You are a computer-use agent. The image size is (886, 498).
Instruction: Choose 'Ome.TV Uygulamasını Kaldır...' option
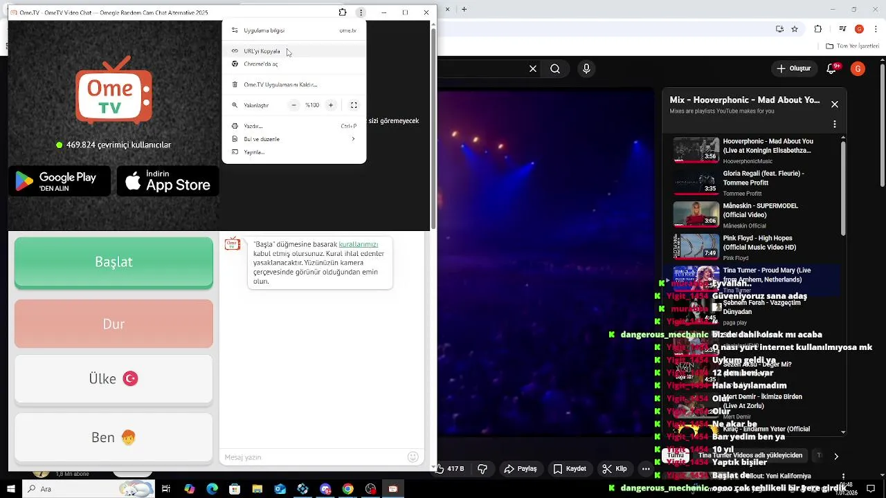[x=294, y=84]
